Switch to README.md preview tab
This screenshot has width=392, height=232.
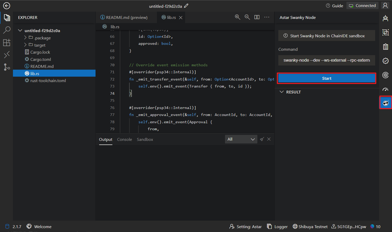[x=124, y=17]
